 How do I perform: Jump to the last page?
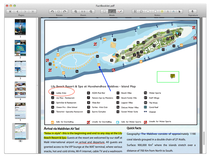coord(32,12)
